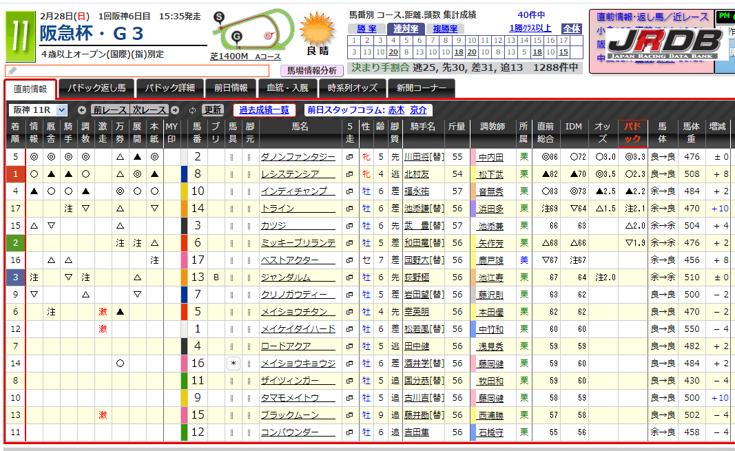735x451 pixels.
Task: Click the pencil icon in the memo field
Action: 12,71
